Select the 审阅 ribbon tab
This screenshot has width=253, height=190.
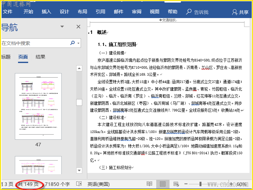[x=137, y=12]
